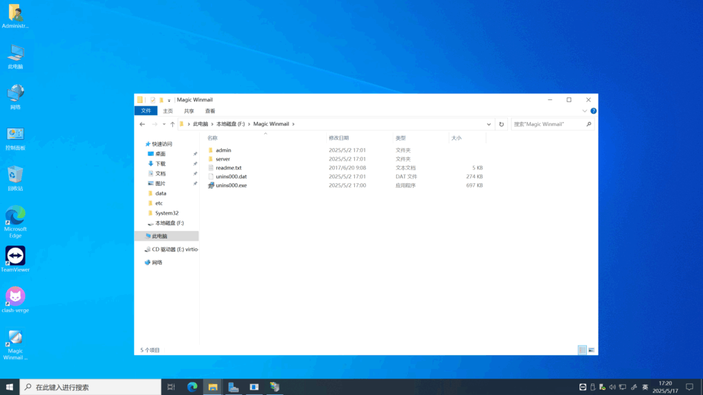The width and height of the screenshot is (703, 395).
Task: Select the Administrator desktop icon
Action: pos(15,16)
